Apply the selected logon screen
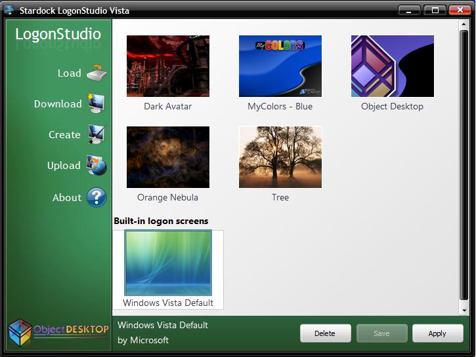Image resolution: width=476 pixels, height=357 pixels. 438,333
